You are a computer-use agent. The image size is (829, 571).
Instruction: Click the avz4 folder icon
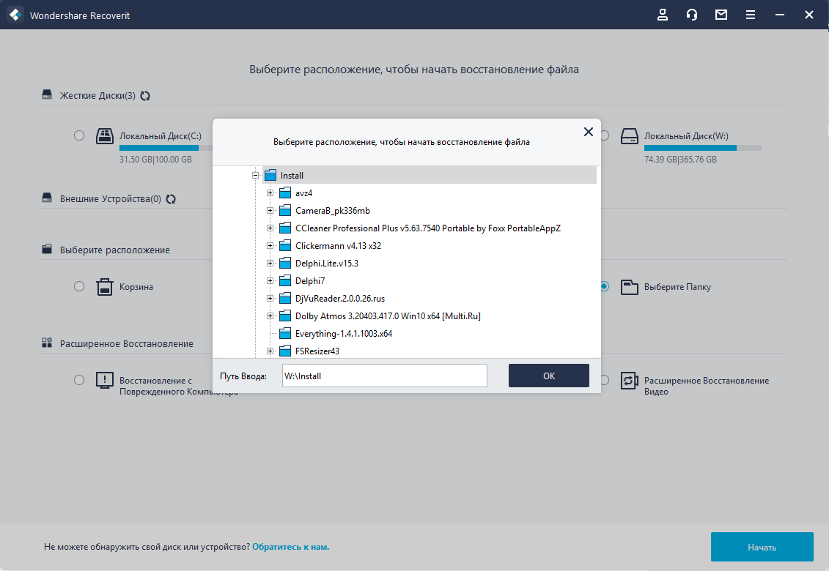click(x=286, y=193)
